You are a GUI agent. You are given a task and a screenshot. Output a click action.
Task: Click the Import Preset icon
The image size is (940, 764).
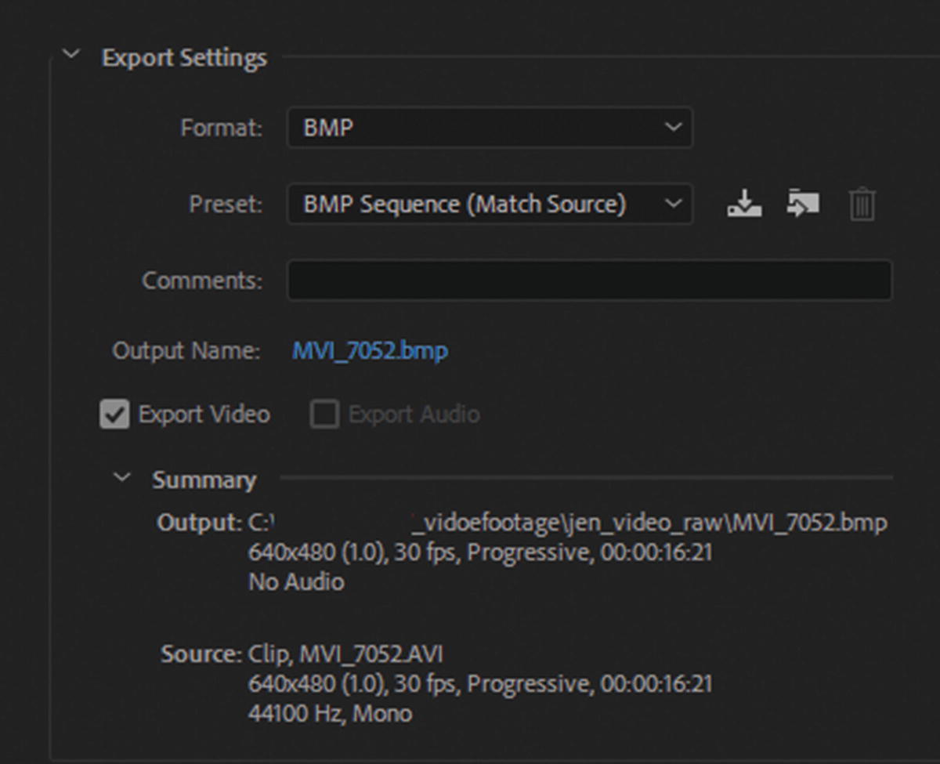click(803, 205)
